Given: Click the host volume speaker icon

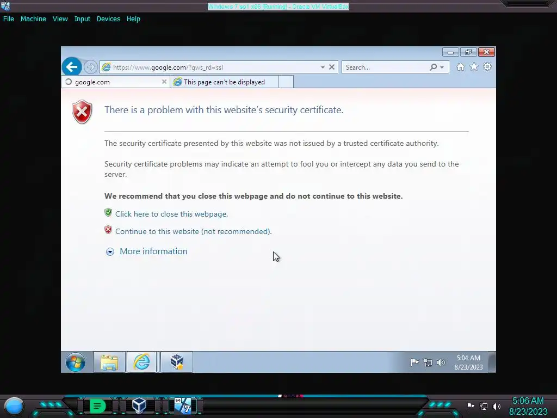Looking at the screenshot, I should click(x=497, y=406).
